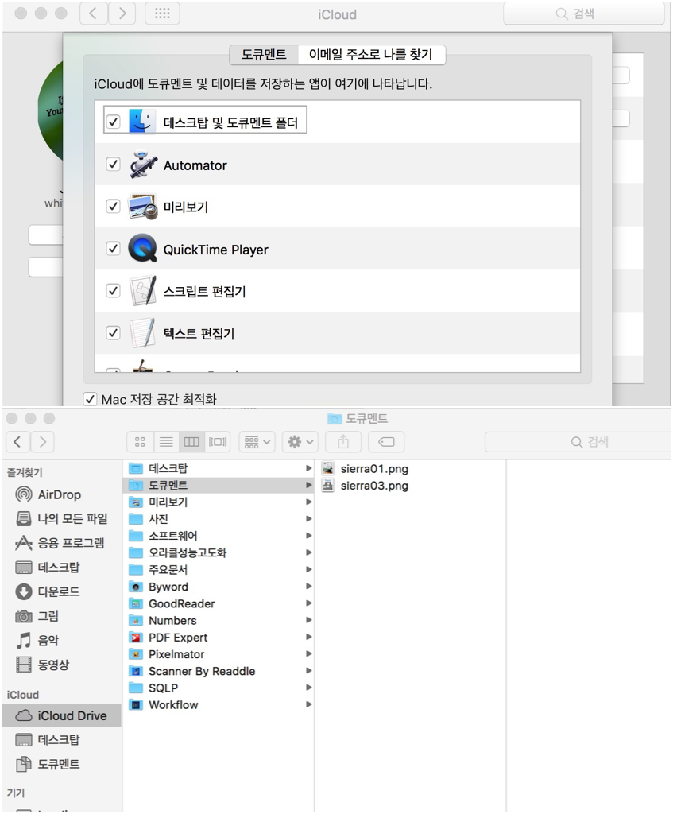The width and height of the screenshot is (673, 814).
Task: Open 나의 모든 파일 in sidebar
Action: click(x=62, y=518)
